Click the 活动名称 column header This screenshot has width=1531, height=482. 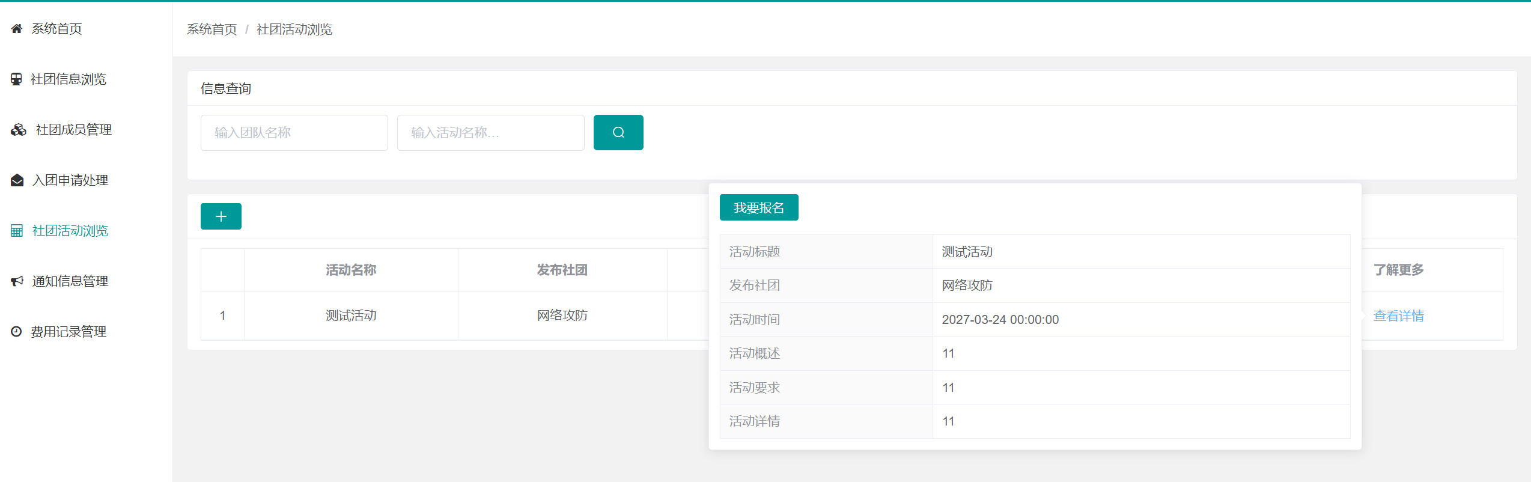(x=351, y=270)
